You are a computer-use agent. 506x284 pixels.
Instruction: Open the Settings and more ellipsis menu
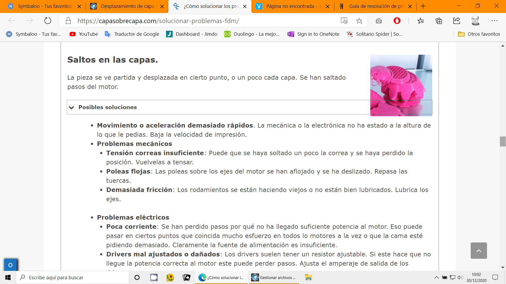[x=494, y=21]
